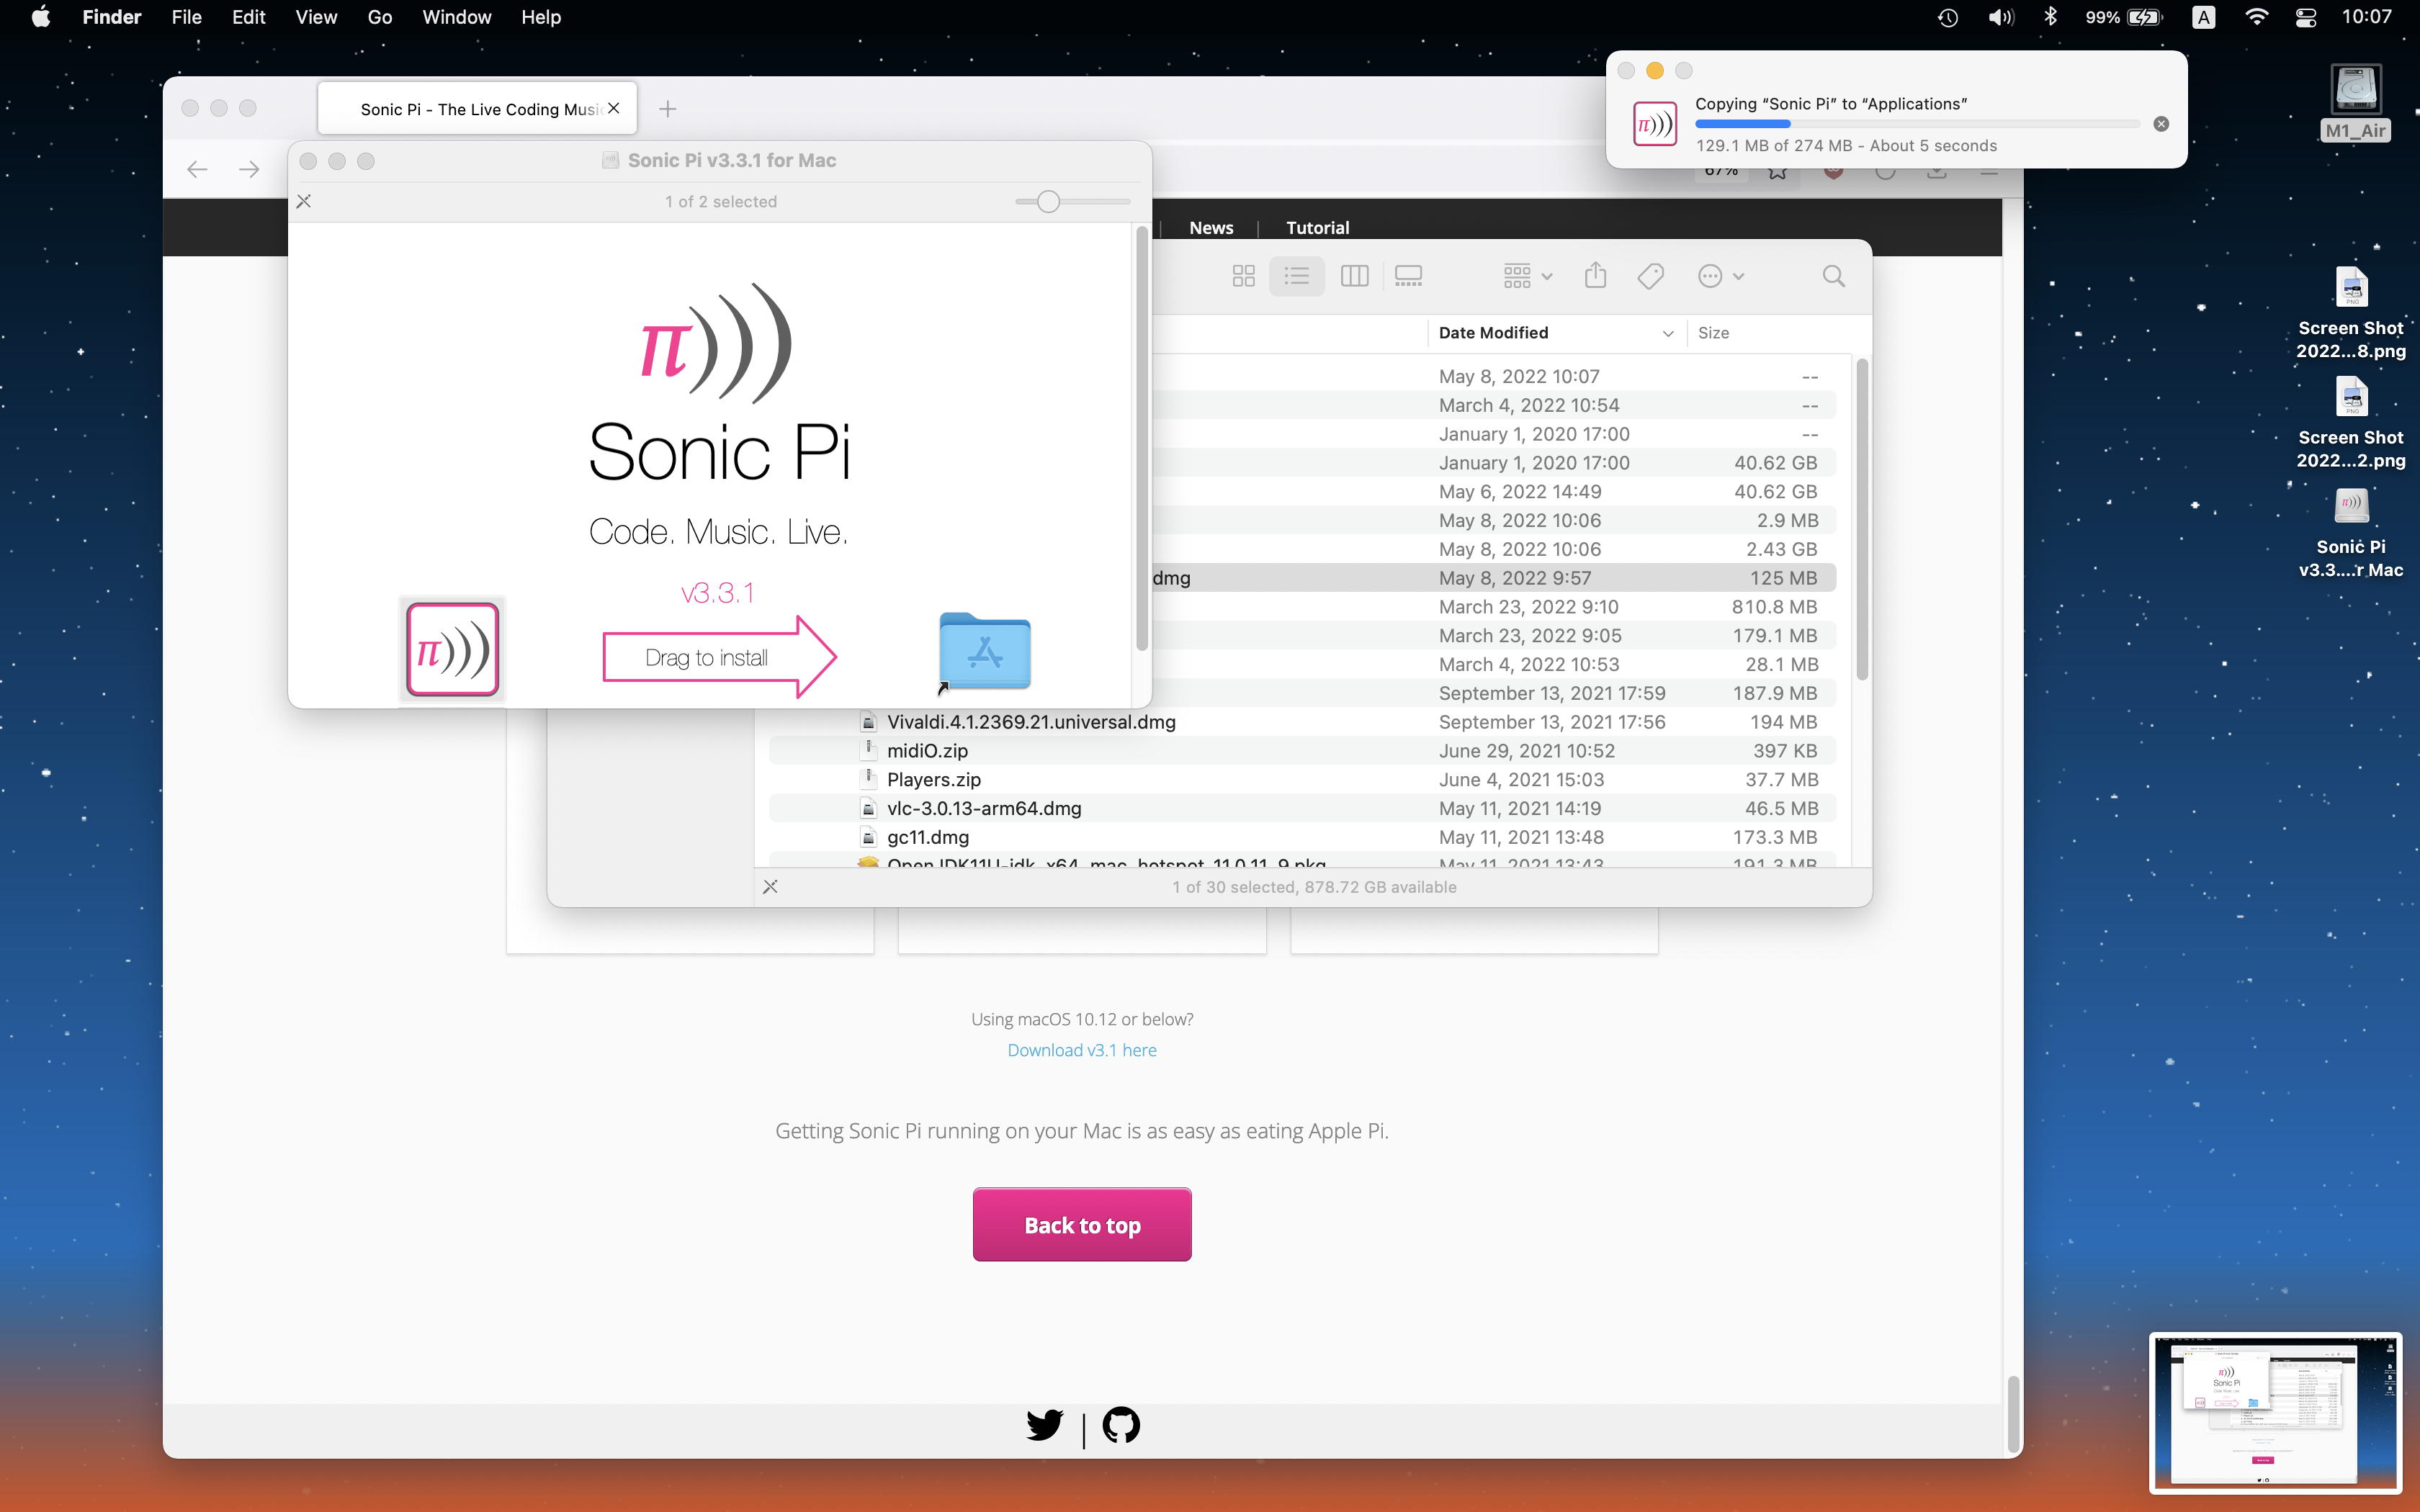Screen dimensions: 2420x1512
Task: Click the Applications folder shortcut icon
Action: (984, 651)
